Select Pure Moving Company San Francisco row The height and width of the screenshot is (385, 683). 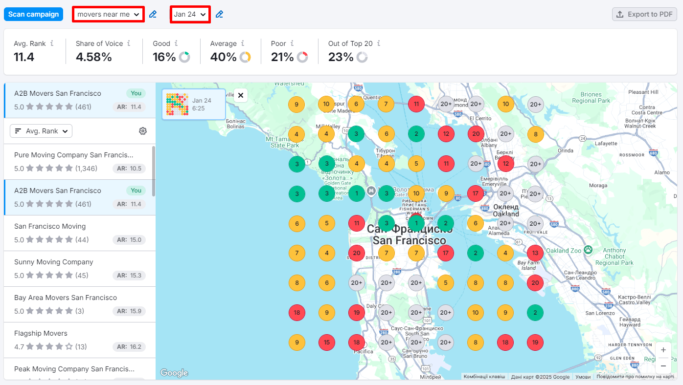79,162
